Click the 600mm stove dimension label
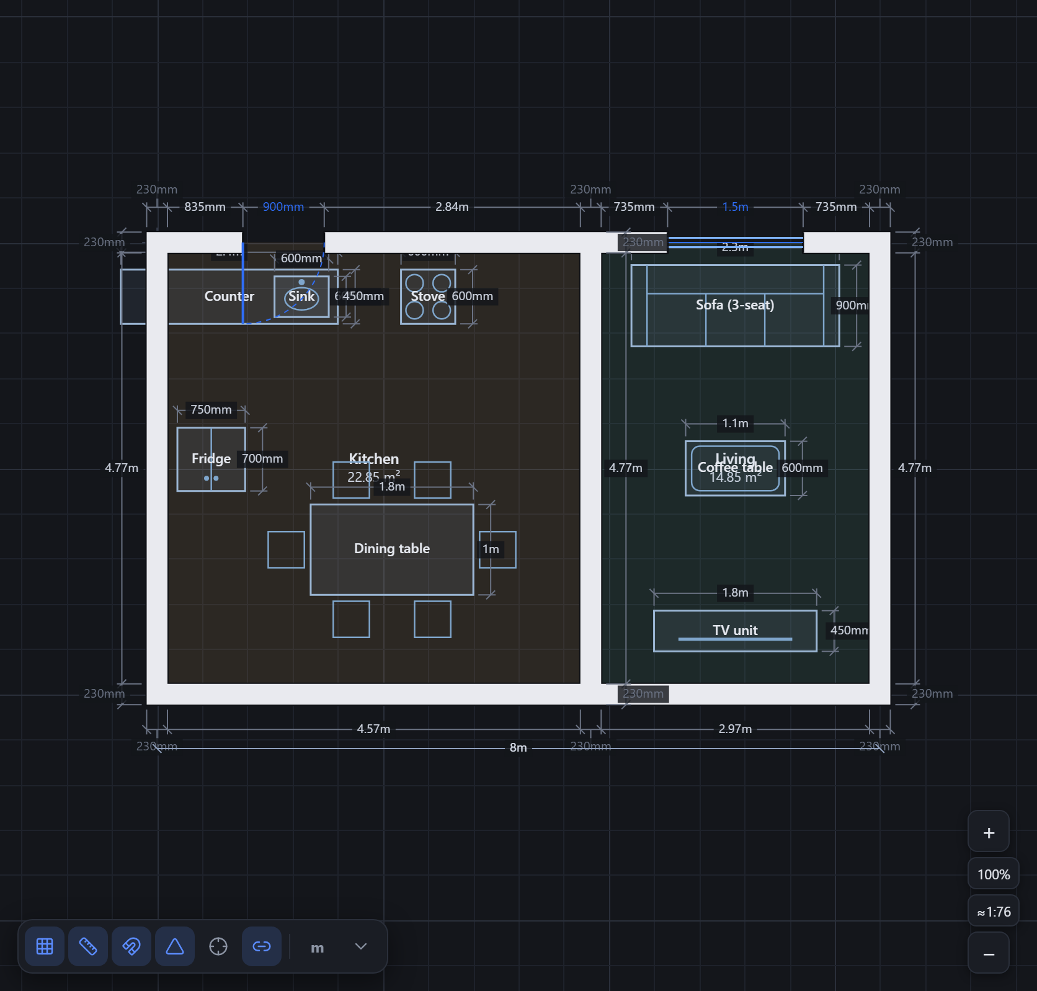Viewport: 1037px width, 991px height. (x=472, y=296)
